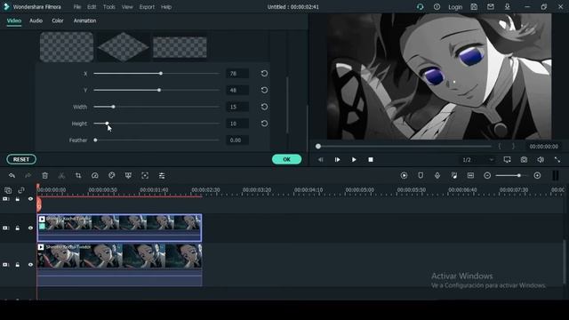The width and height of the screenshot is (569, 320).
Task: Lock the top track
Action: tap(18, 199)
